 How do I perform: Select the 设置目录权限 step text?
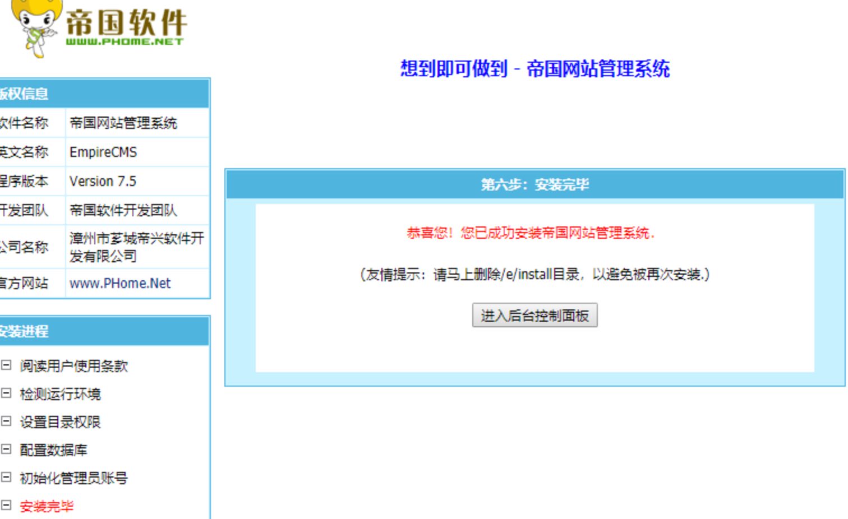[x=61, y=422]
